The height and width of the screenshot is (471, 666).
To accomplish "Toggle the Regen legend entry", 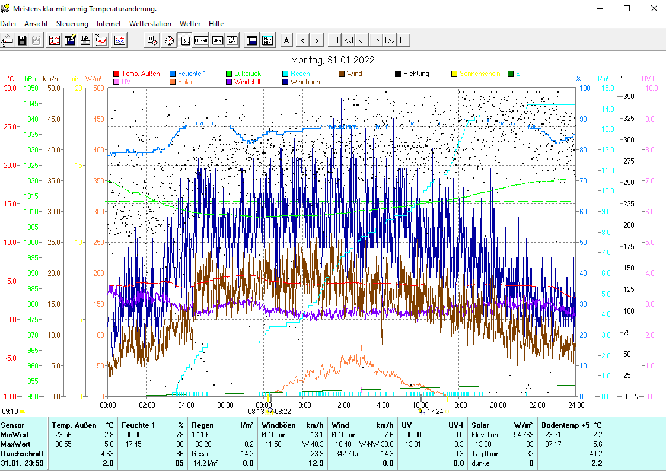I will point(297,74).
